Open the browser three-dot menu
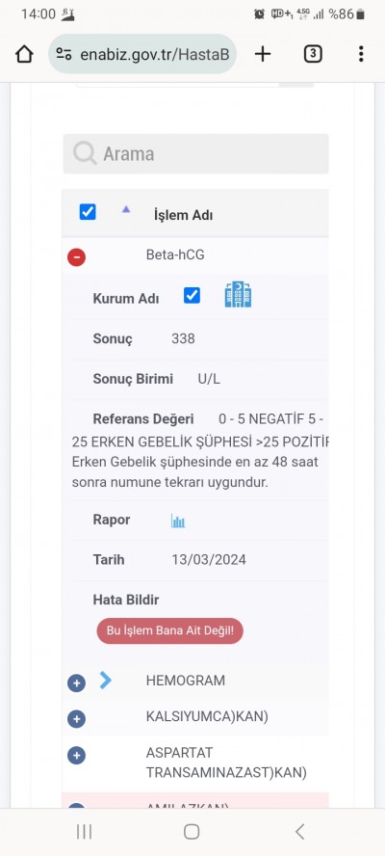Screen dimensions: 385x856 [x=361, y=54]
